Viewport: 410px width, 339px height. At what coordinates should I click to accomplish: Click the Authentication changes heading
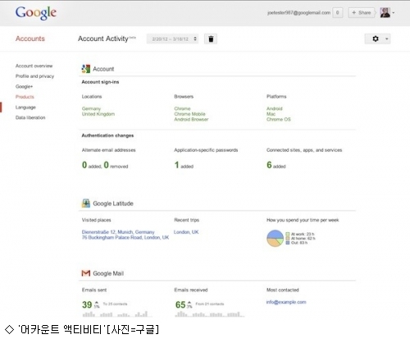coord(107,135)
